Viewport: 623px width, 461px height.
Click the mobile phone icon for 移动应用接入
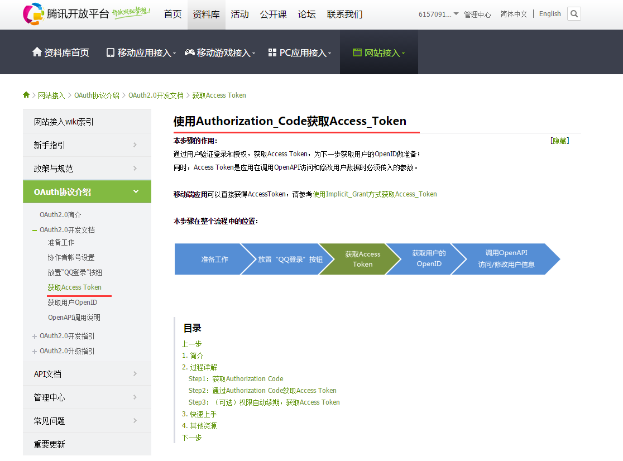coord(111,52)
